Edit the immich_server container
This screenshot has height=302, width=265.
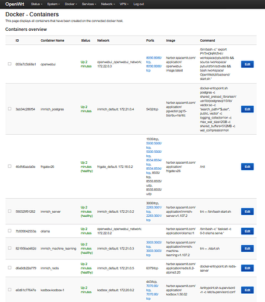(x=247, y=211)
